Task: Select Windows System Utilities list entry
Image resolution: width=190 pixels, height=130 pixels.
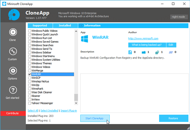Action: point(46,60)
